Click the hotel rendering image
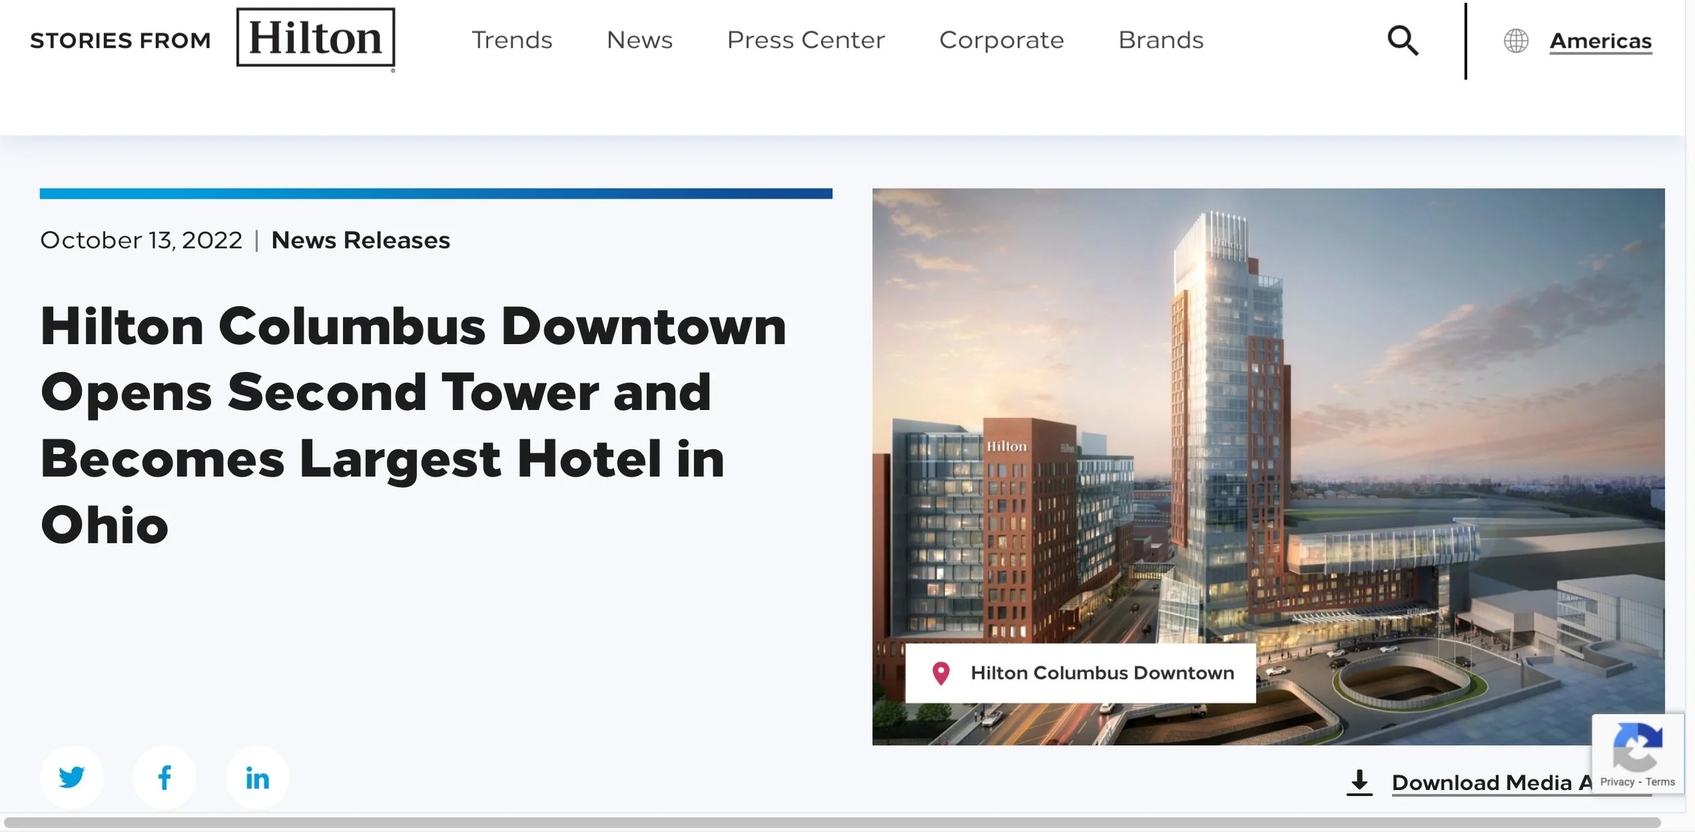 coord(1268,407)
